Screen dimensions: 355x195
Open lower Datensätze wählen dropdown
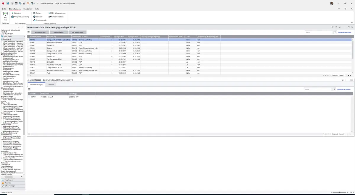click(x=345, y=89)
